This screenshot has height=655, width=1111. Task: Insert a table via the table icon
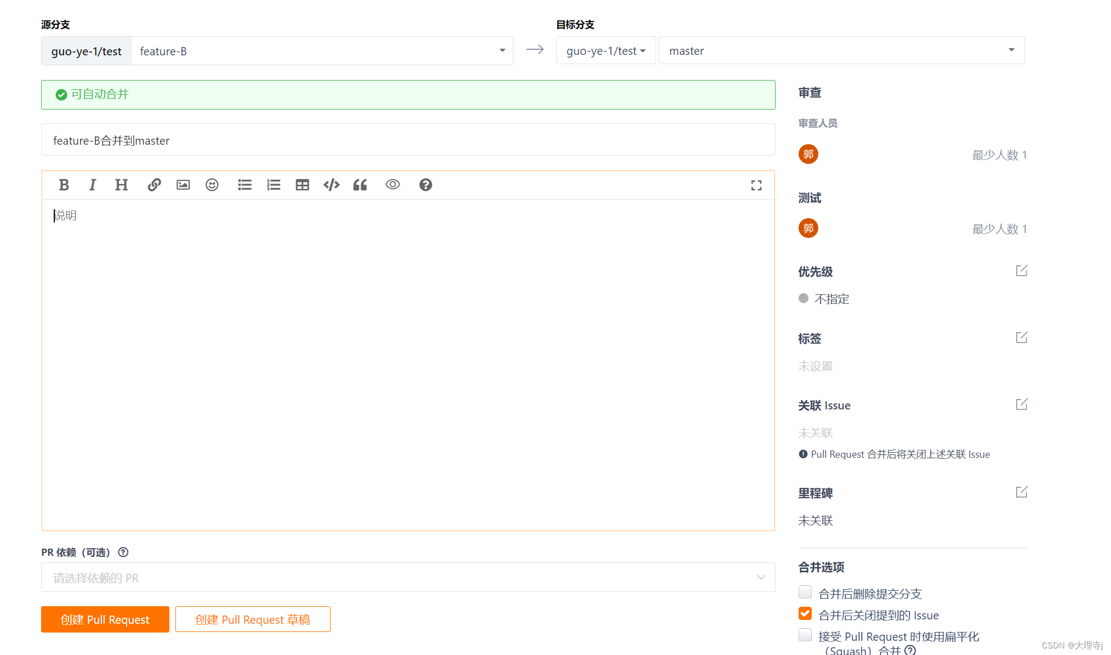(x=303, y=185)
